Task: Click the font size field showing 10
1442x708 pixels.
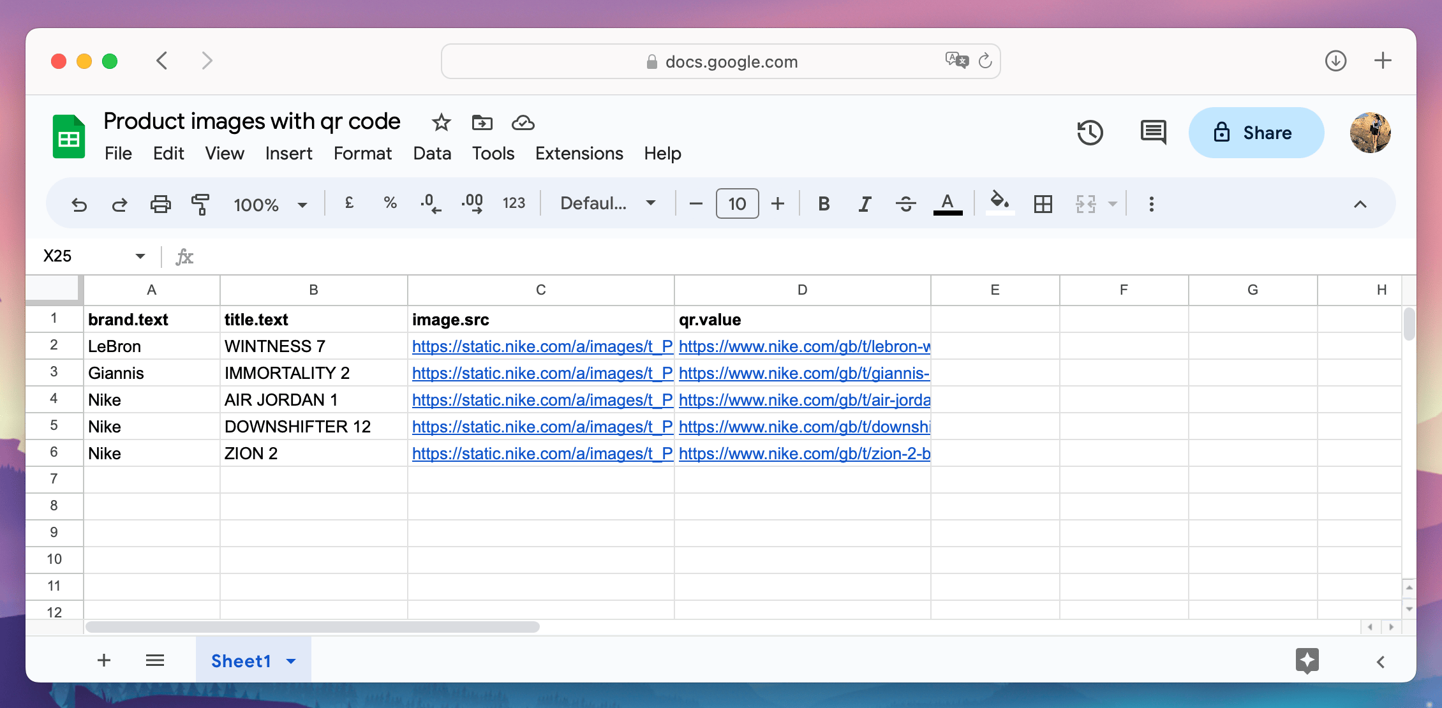Action: tap(738, 204)
